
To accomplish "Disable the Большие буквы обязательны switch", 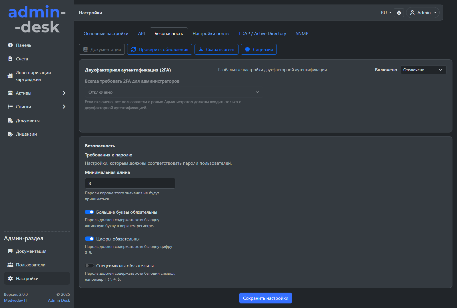I will pos(89,212).
